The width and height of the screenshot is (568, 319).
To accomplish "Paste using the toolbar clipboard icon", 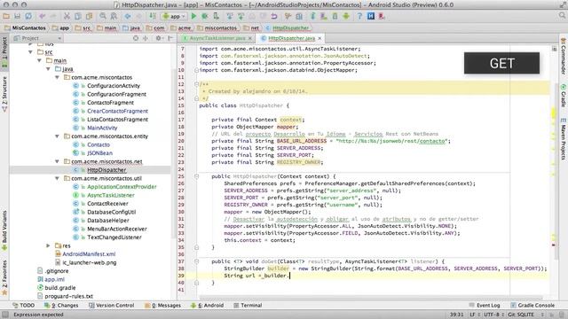I will [x=89, y=16].
